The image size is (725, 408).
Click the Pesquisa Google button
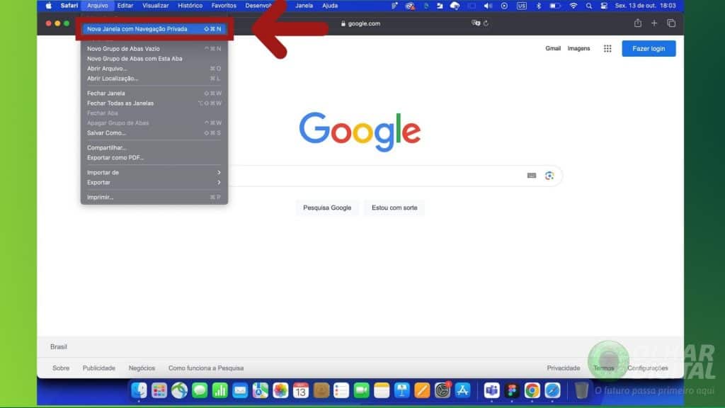(327, 208)
